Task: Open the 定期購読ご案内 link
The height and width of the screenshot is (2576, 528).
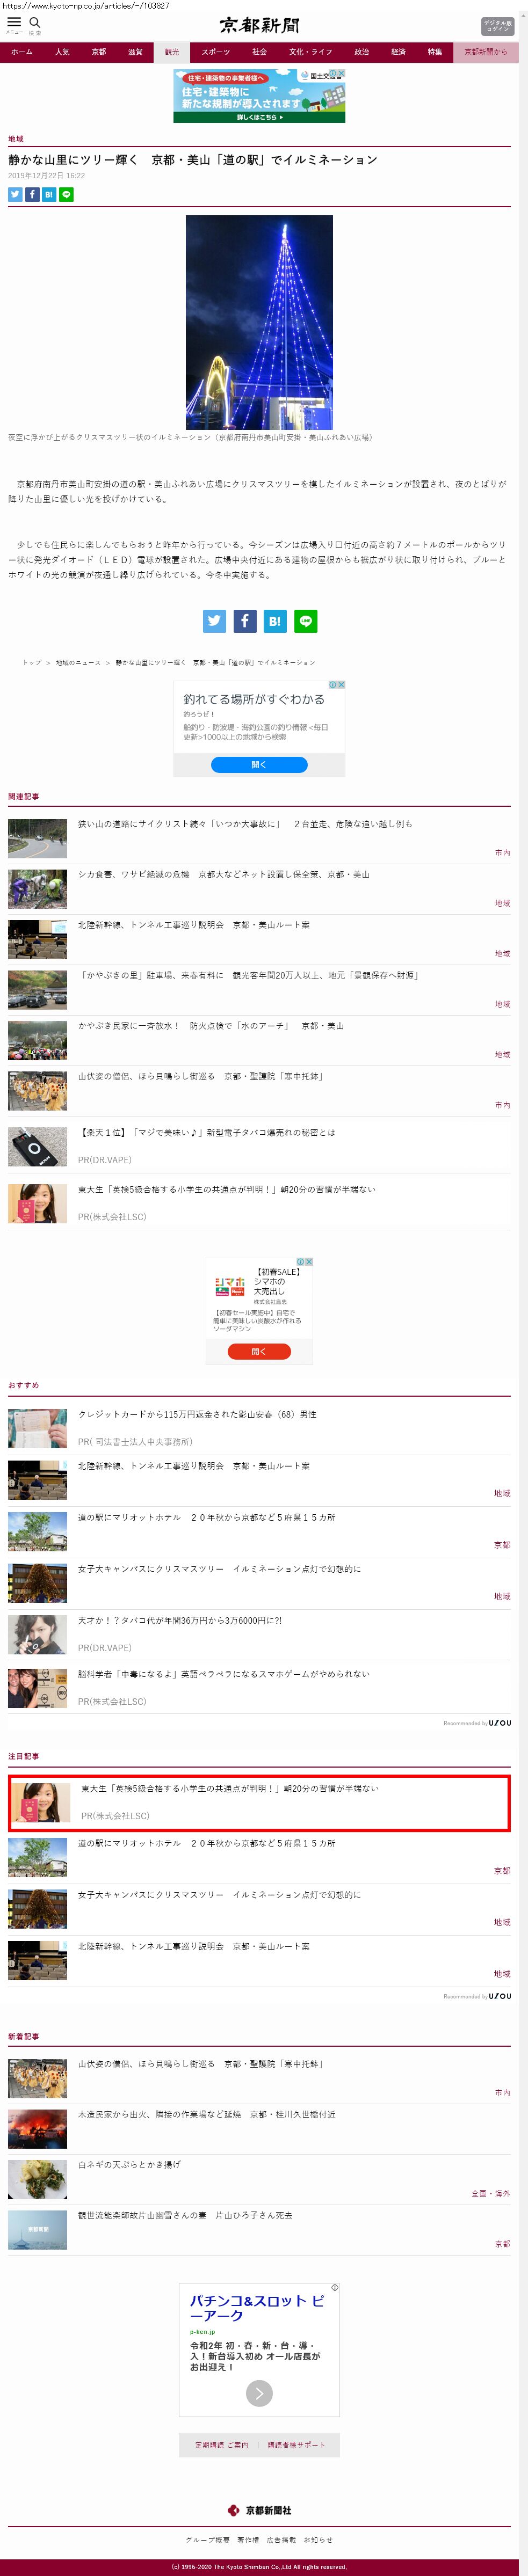Action: point(221,2444)
